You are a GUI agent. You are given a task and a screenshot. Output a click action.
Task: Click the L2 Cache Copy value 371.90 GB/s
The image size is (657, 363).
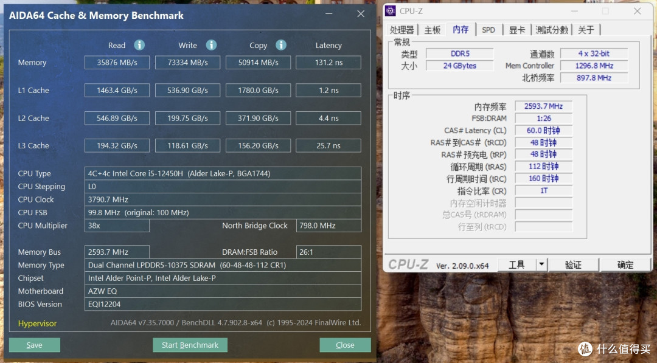(x=258, y=118)
